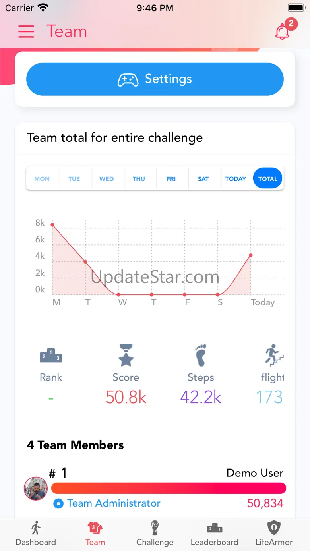Select the WED day segment
This screenshot has width=310, height=551.
(x=107, y=179)
